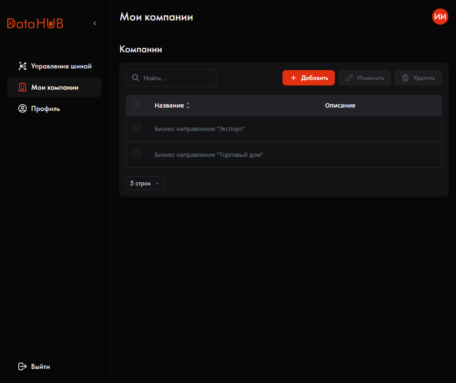Click Выйти to log out
Viewport: 456px width, 383px height.
click(40, 367)
